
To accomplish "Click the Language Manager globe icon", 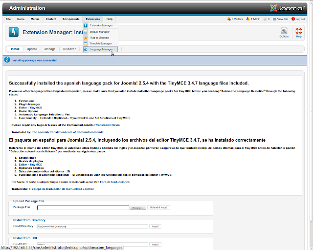I will (x=86, y=49).
